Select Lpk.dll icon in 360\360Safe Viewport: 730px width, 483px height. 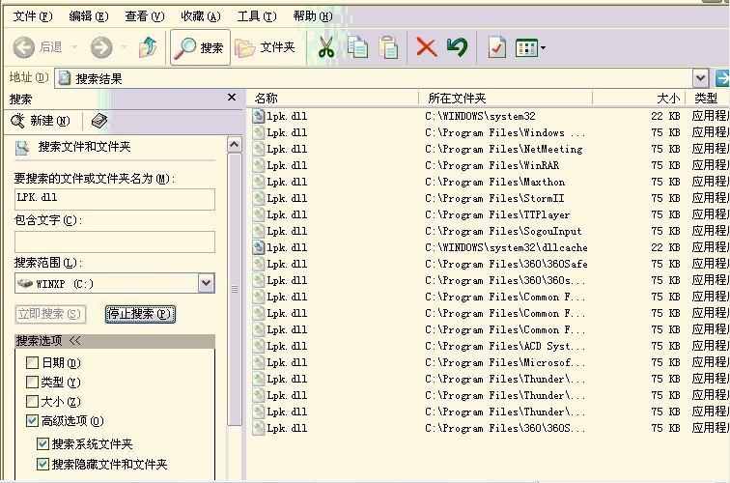pos(259,264)
